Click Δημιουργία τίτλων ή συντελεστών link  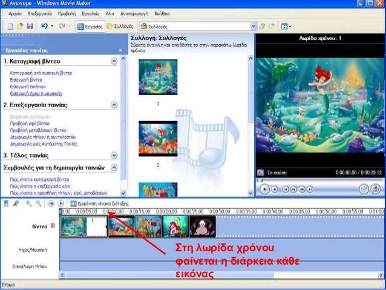43,137
